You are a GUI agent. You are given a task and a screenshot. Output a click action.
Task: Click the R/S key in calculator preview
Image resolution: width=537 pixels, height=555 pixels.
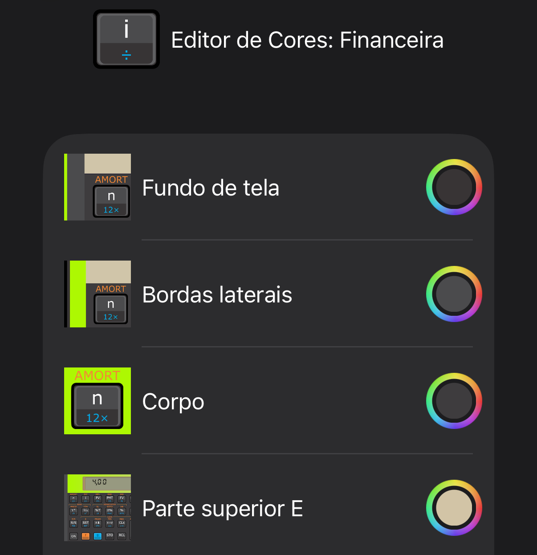[x=73, y=524]
